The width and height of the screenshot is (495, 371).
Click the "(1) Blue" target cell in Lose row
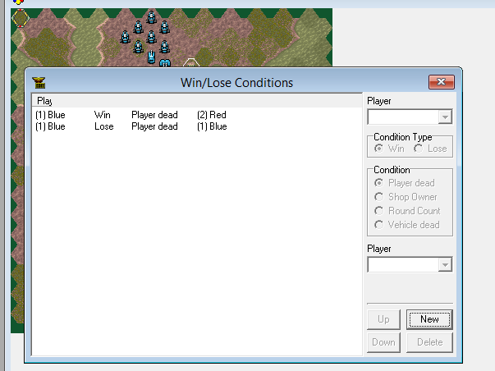pos(212,126)
